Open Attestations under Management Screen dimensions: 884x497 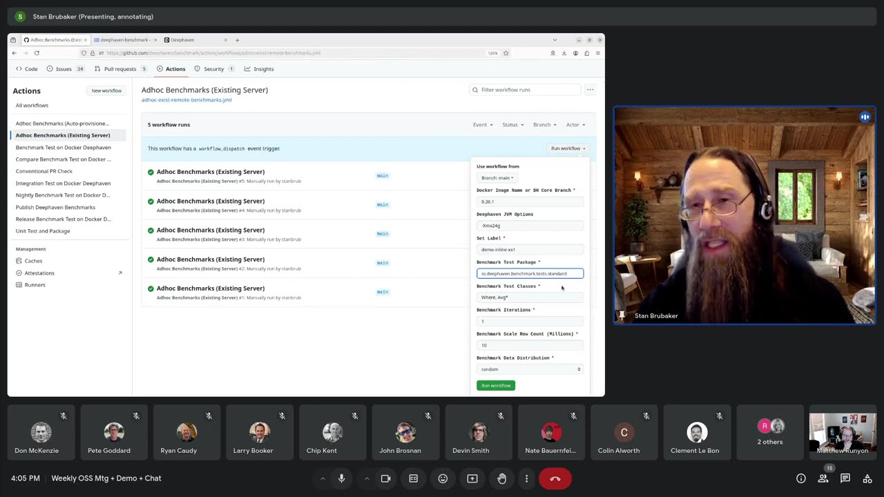(x=39, y=273)
